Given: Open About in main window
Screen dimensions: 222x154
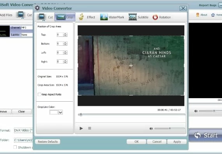Looking at the screenshot, I should 202,15.
